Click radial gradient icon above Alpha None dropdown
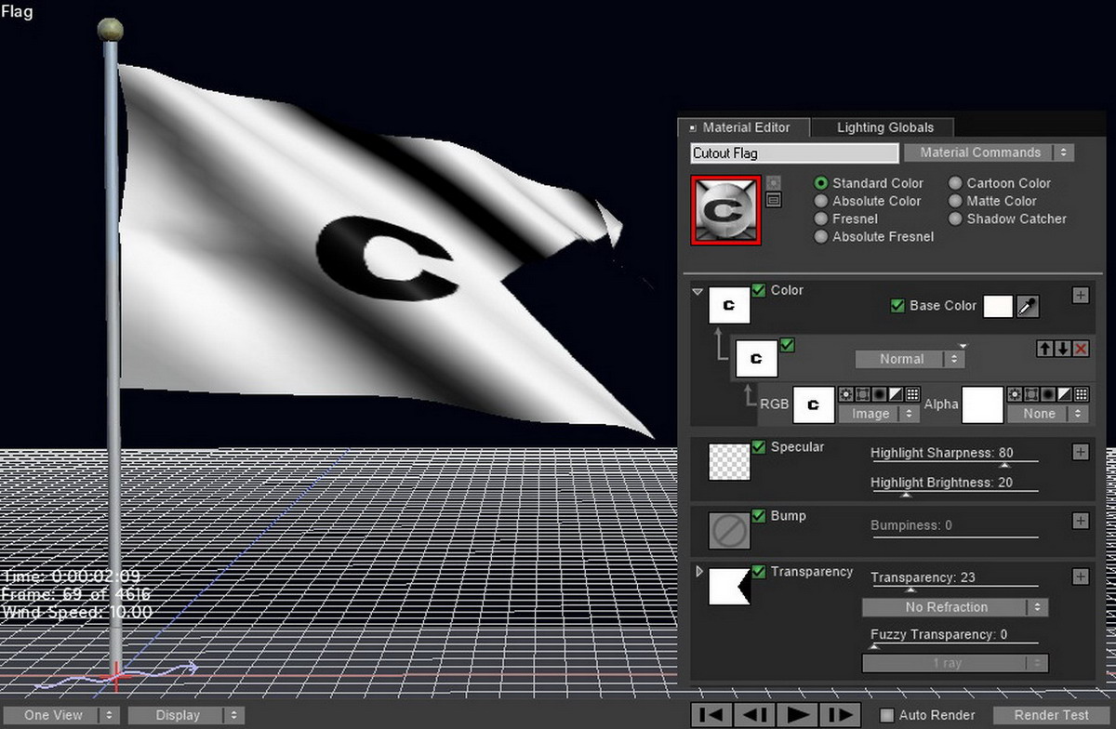The height and width of the screenshot is (729, 1116). tap(1048, 394)
